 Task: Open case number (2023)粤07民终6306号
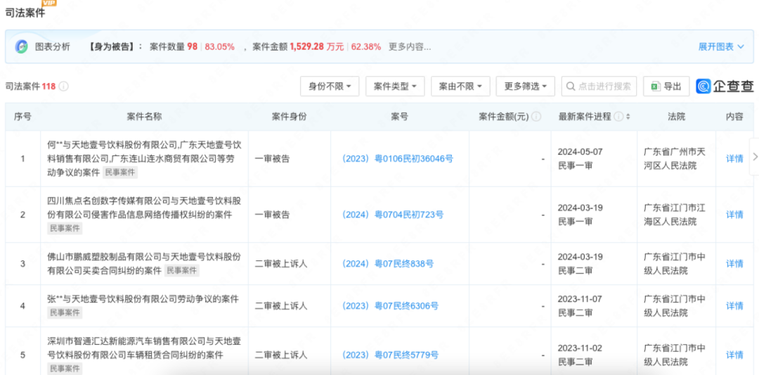pyautogui.click(x=389, y=306)
